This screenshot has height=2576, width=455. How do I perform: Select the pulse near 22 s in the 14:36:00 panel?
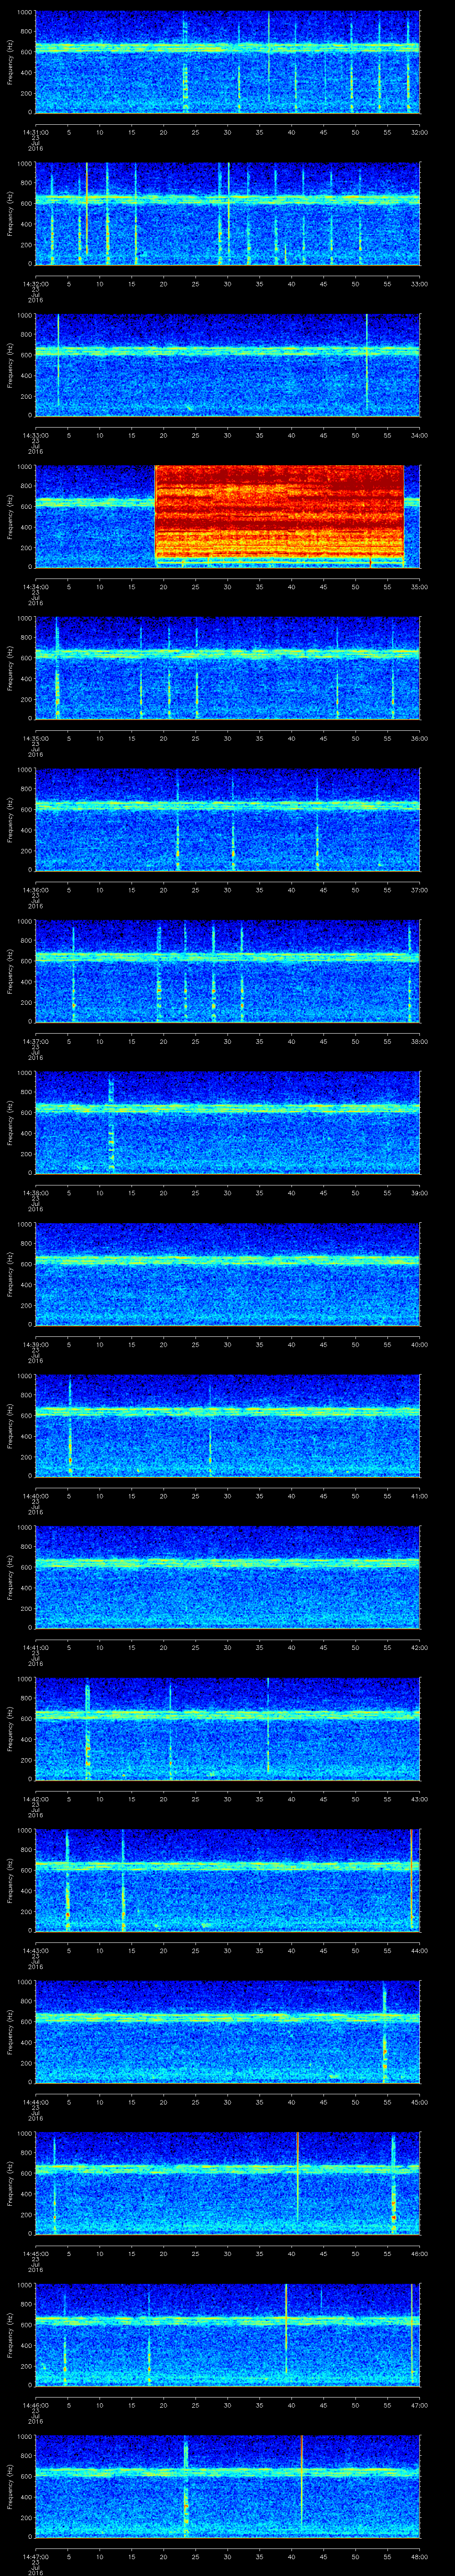(x=177, y=820)
